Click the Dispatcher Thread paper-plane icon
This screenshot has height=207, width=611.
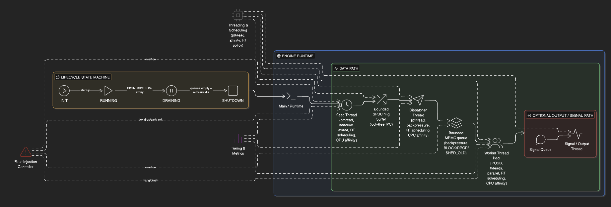click(418, 100)
